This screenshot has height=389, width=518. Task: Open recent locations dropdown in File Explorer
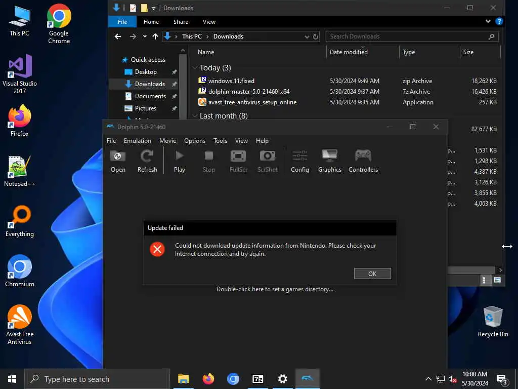[145, 36]
